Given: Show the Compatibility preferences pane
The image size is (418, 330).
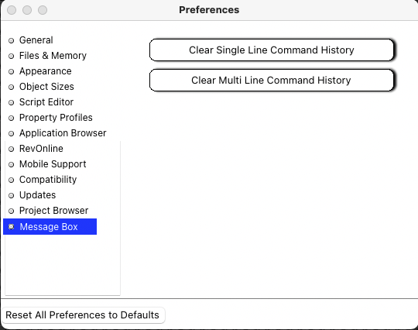Looking at the screenshot, I should pyautogui.click(x=48, y=180).
